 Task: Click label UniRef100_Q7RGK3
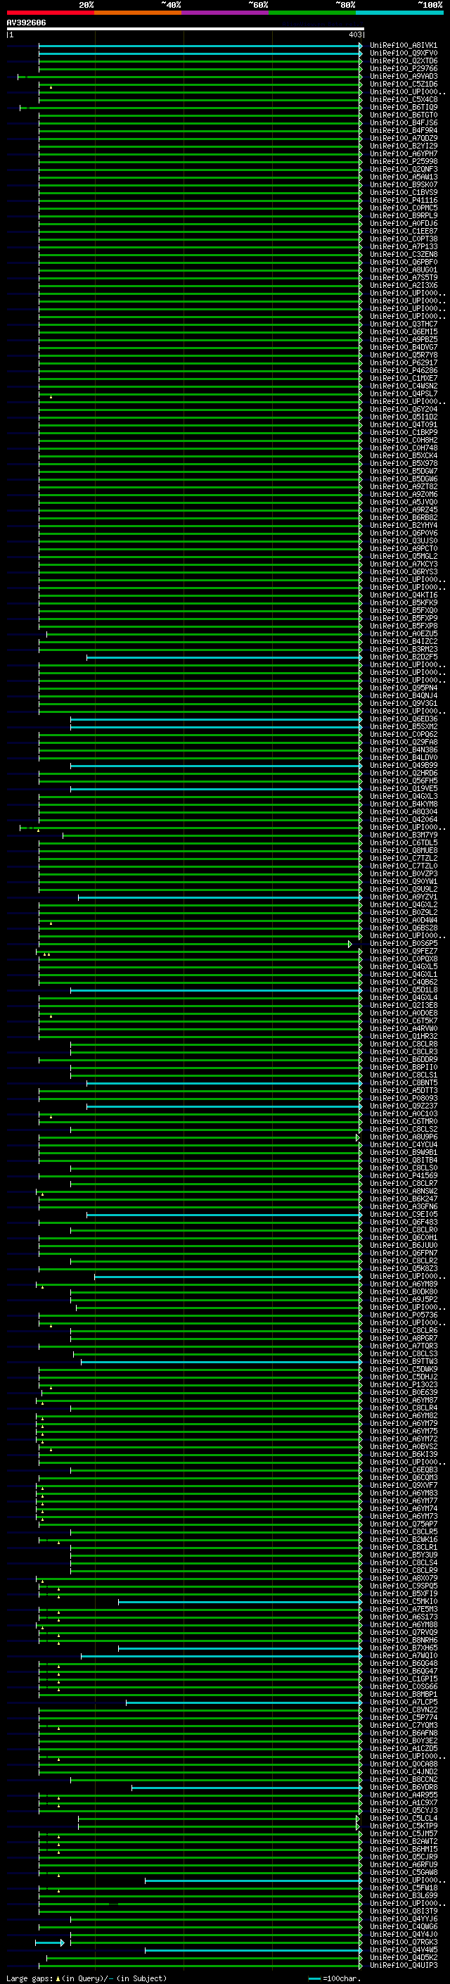click(403, 1942)
